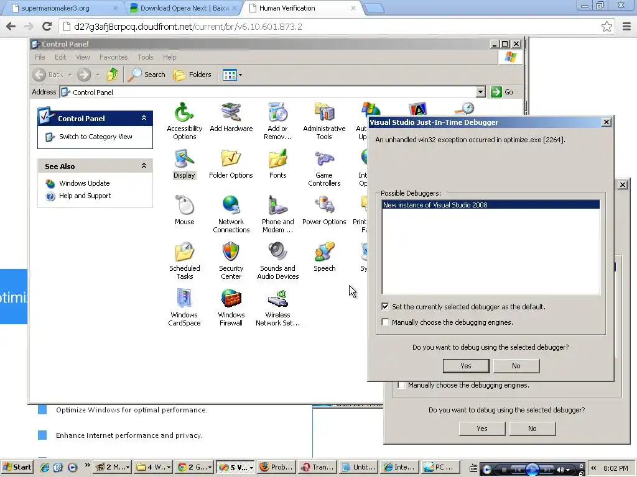Check Manually choose debugging engines in back dialog

coord(401,385)
